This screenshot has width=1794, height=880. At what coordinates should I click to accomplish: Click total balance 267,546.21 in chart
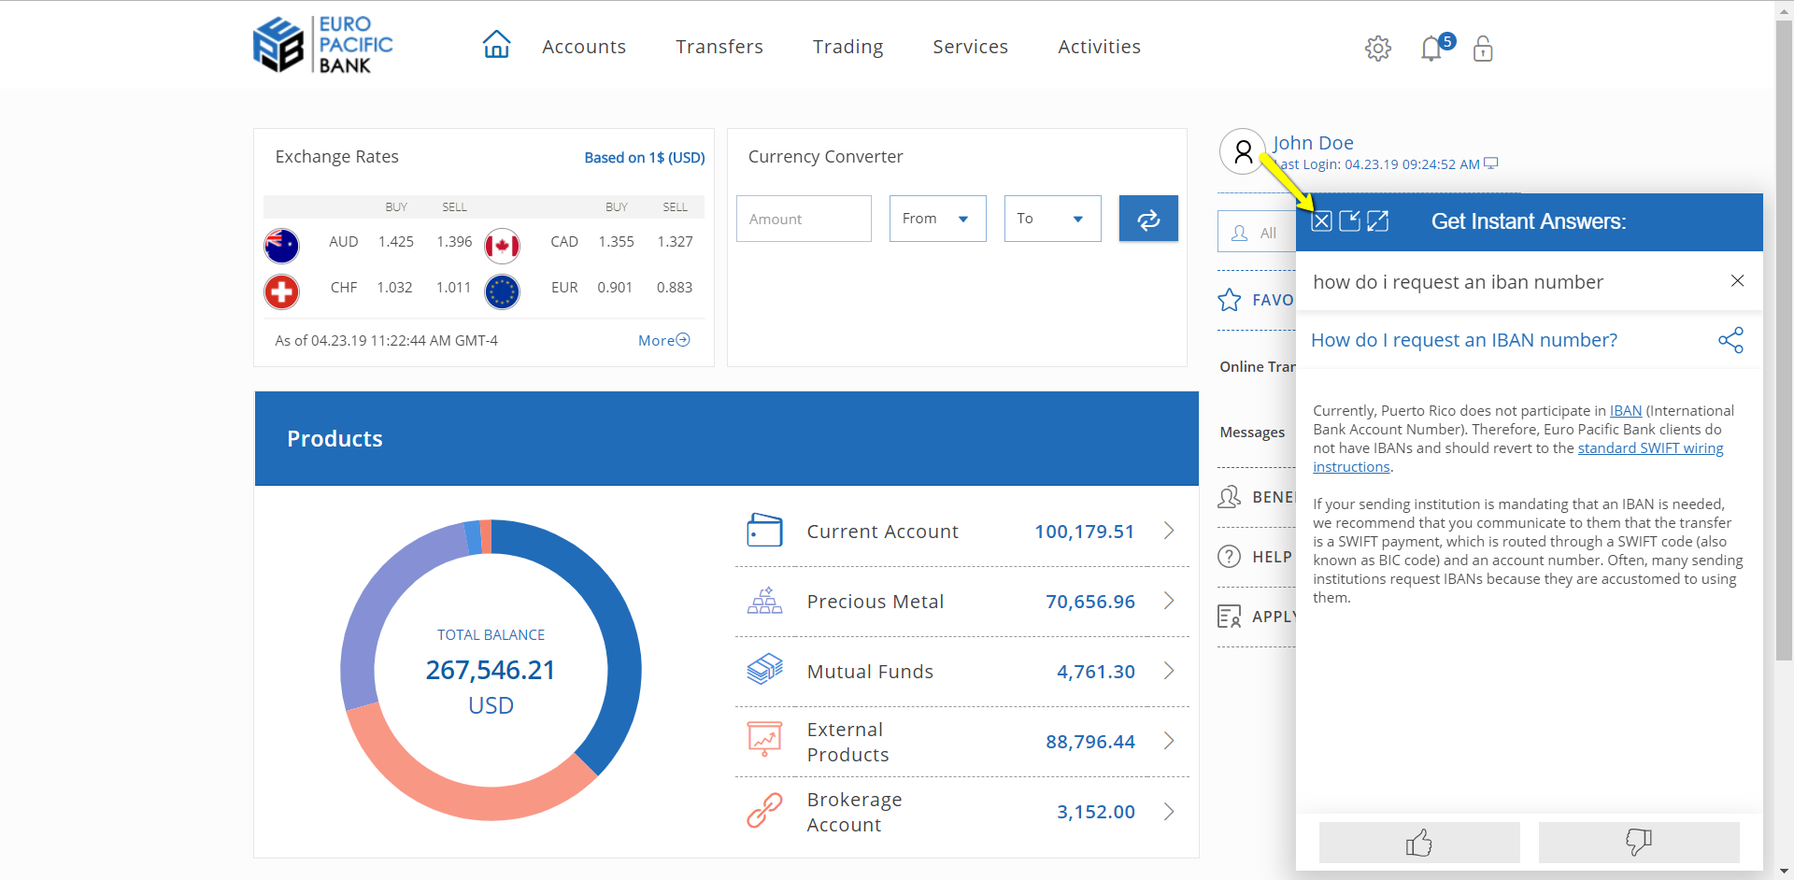tap(491, 670)
